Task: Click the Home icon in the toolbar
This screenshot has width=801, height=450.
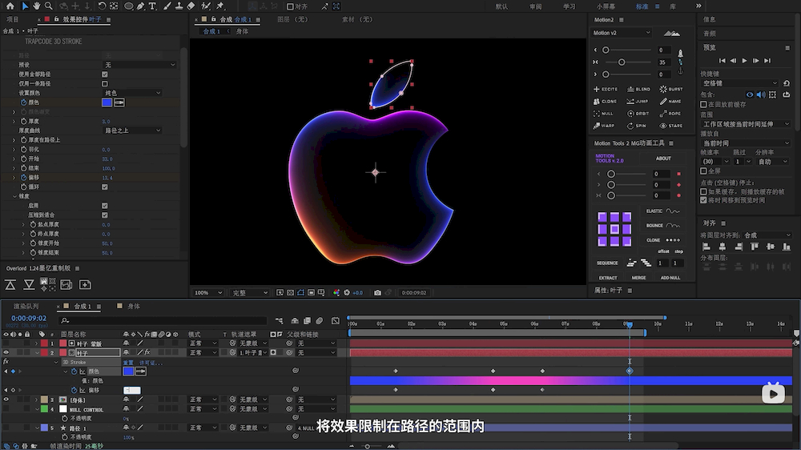Action: pos(10,6)
